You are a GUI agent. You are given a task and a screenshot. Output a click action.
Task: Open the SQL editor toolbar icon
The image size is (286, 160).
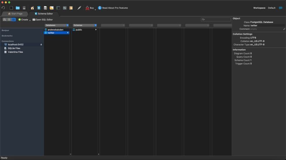45,8
